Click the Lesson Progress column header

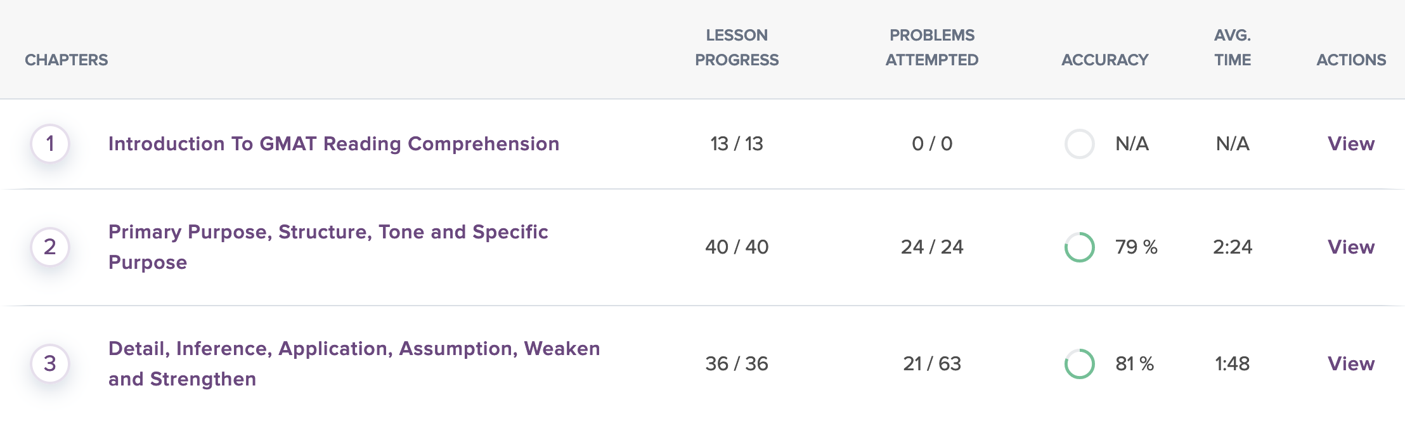tap(737, 48)
